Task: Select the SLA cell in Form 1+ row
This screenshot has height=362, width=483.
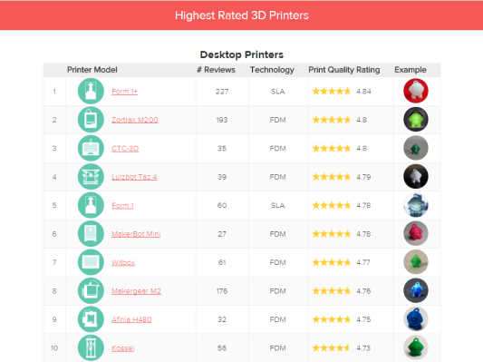Action: (277, 92)
